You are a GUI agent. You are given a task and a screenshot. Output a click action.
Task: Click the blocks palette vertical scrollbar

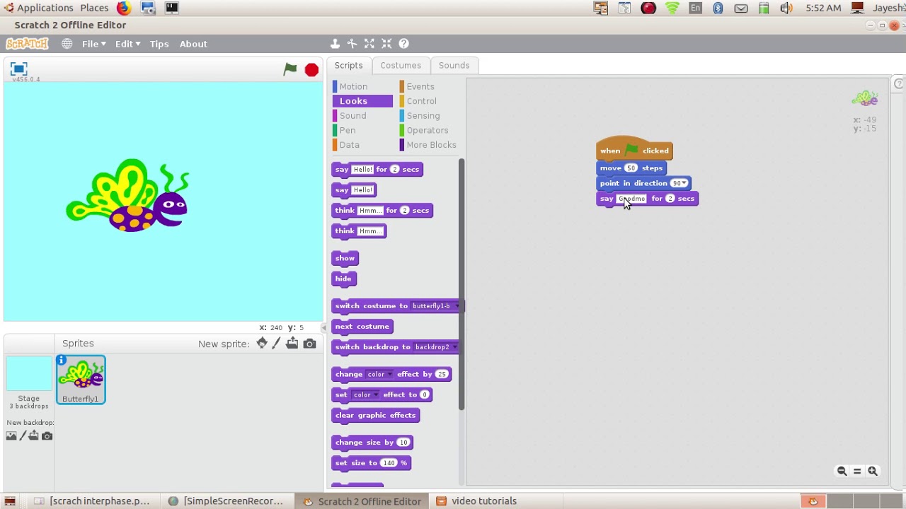pyautogui.click(x=461, y=284)
